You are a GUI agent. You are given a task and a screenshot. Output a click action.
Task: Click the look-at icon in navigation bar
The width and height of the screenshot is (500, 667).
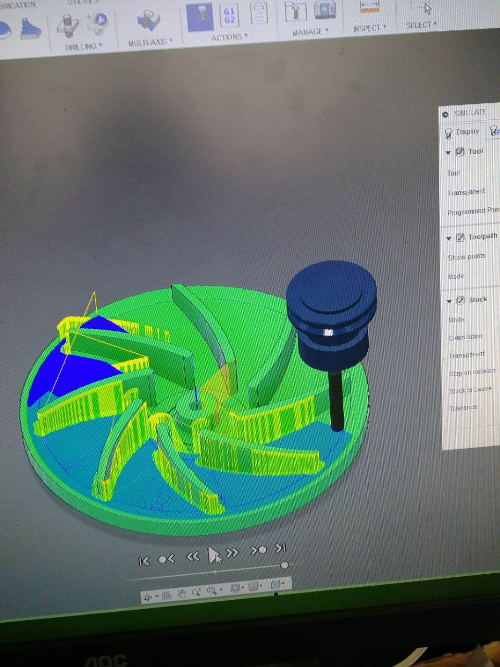(x=167, y=595)
